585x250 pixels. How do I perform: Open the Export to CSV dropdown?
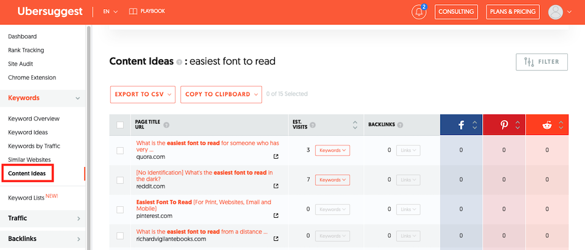143,94
